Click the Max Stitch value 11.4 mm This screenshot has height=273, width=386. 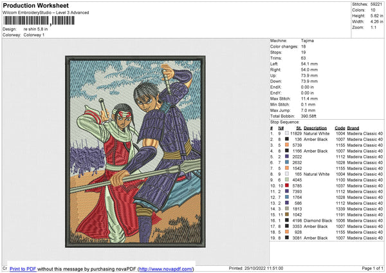click(309, 99)
